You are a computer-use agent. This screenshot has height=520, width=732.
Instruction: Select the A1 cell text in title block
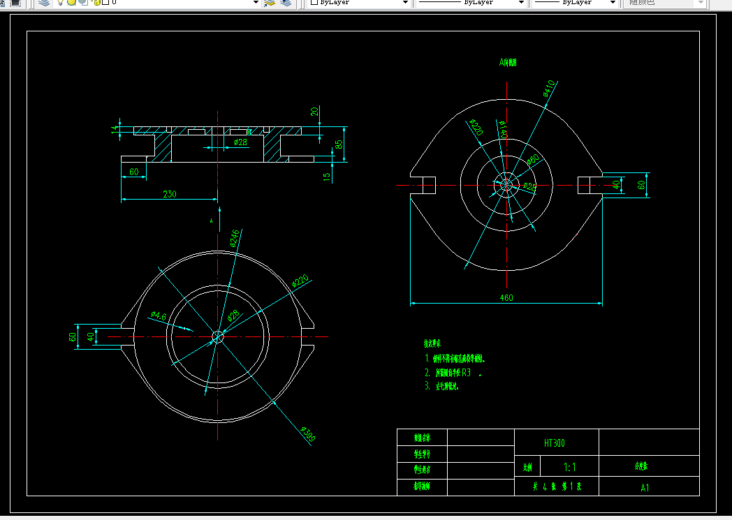645,488
